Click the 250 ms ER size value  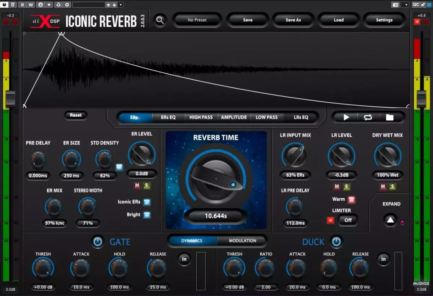pyautogui.click(x=71, y=176)
